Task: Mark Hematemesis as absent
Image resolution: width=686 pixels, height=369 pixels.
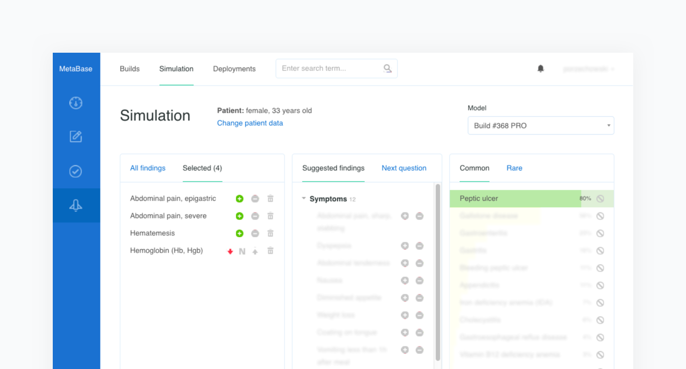Action: coord(255,234)
